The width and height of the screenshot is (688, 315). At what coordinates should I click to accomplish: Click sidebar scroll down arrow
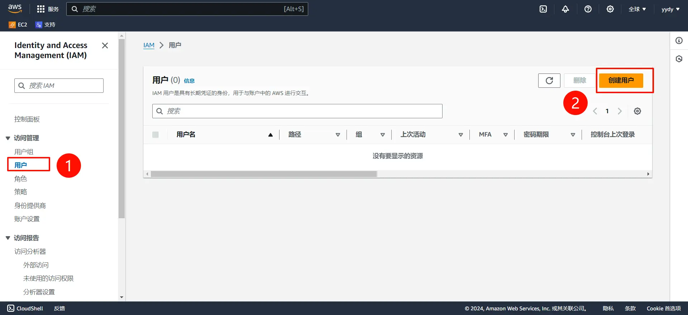(x=122, y=297)
